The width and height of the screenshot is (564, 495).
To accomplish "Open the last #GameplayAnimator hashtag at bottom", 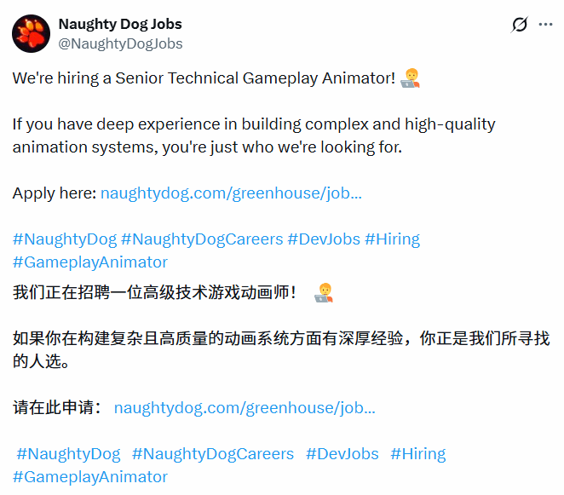I will [x=89, y=476].
